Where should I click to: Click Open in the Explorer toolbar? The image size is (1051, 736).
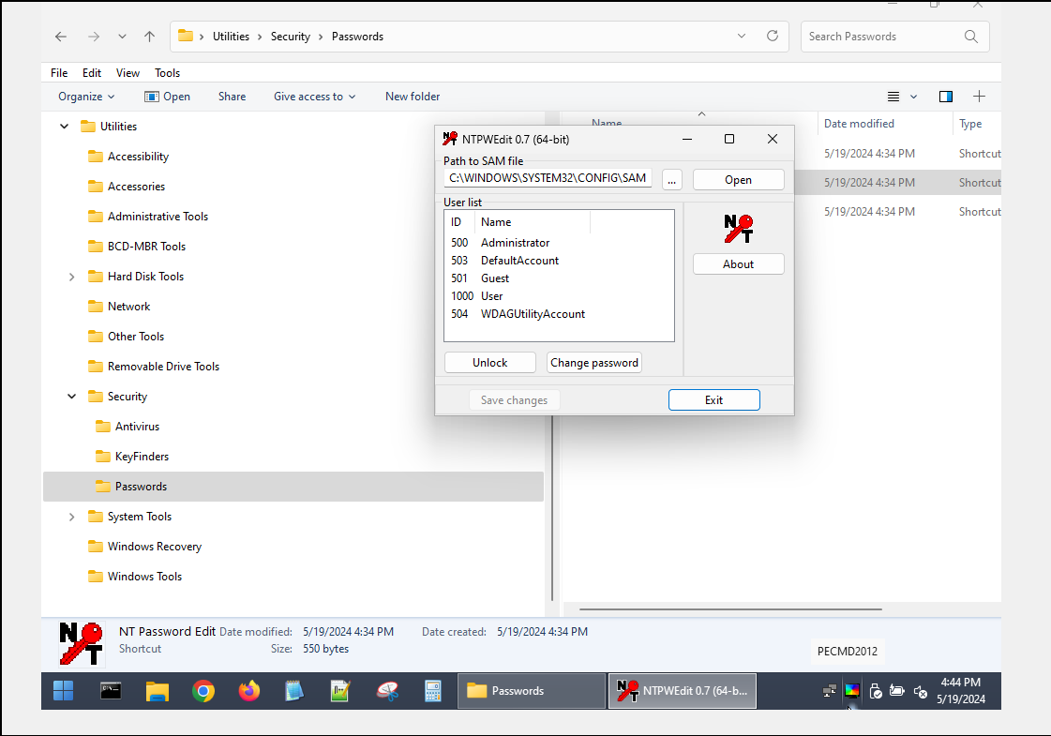[x=168, y=97]
